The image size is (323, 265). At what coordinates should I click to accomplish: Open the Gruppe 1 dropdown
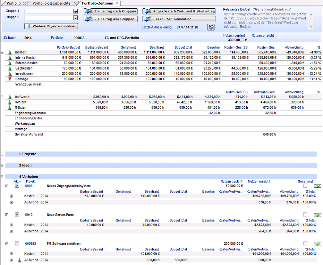click(75, 11)
